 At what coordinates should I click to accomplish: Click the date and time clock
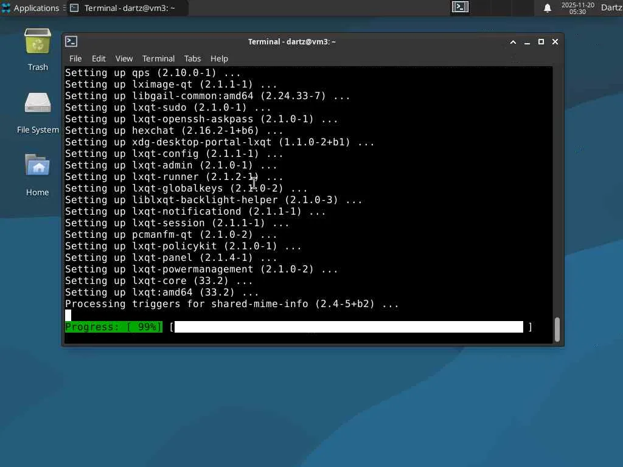pyautogui.click(x=578, y=8)
